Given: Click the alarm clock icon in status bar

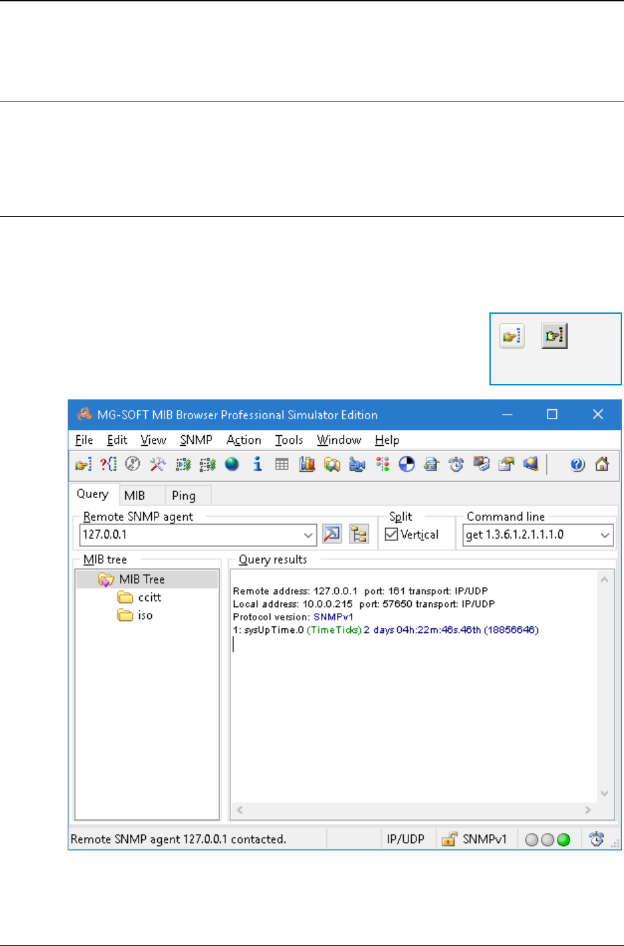Looking at the screenshot, I should tap(596, 839).
